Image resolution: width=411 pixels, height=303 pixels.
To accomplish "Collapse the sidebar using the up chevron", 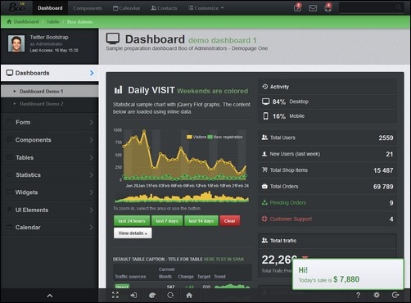I will tap(50, 296).
